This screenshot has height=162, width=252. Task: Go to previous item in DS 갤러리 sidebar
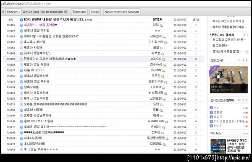click(x=245, y=35)
